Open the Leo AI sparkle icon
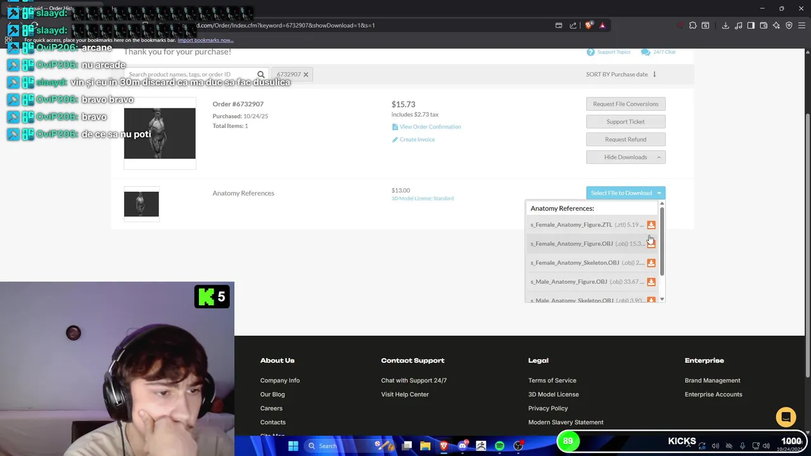 point(776,25)
